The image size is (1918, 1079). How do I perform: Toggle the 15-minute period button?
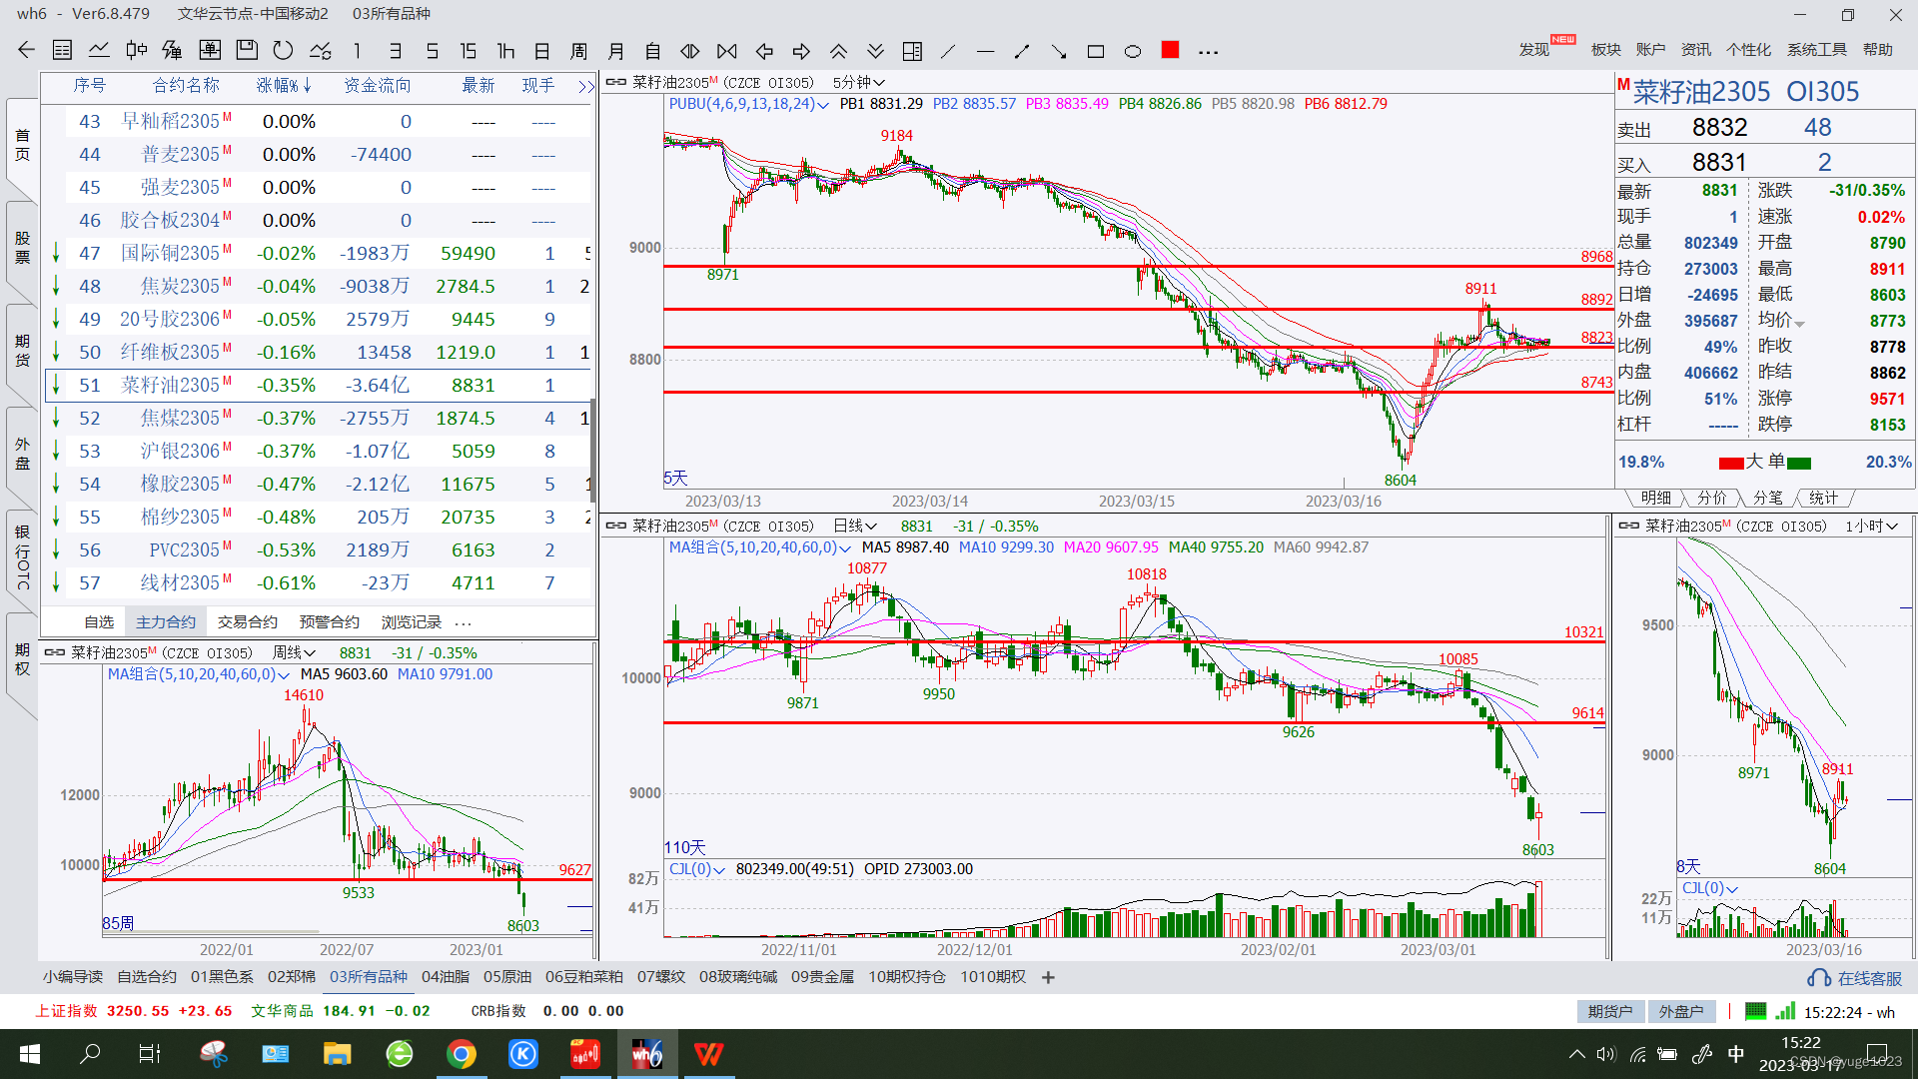[469, 51]
